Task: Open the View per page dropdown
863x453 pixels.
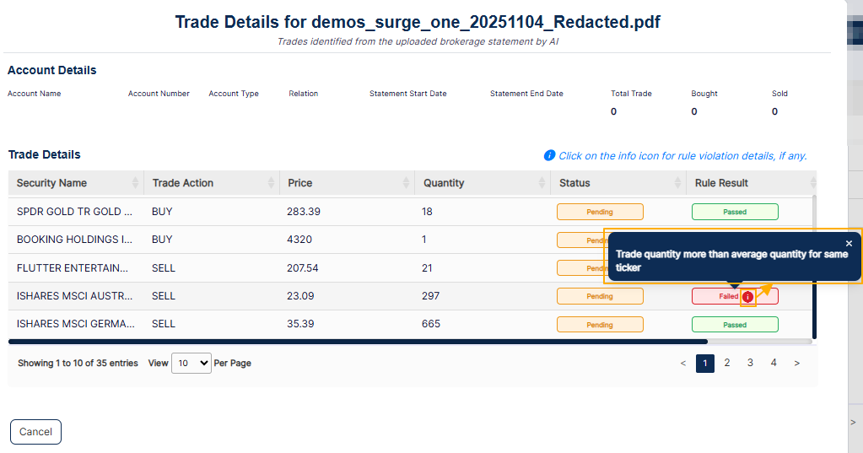Action: (x=191, y=364)
